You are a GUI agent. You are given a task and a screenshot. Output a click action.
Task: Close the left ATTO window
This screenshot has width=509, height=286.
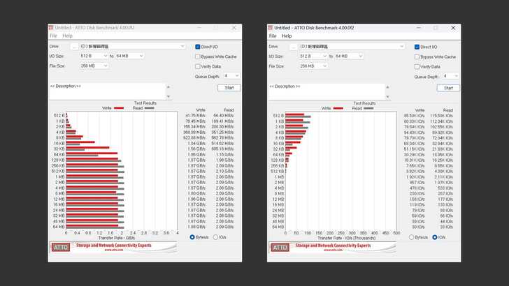[234, 28]
